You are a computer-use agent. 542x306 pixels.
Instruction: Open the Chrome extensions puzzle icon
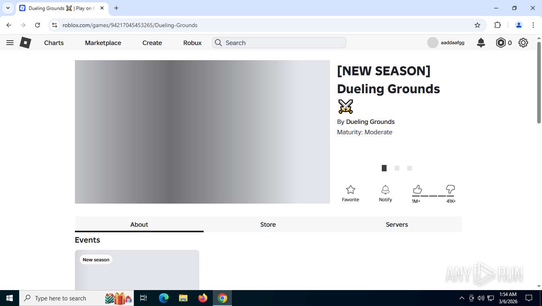point(497,25)
